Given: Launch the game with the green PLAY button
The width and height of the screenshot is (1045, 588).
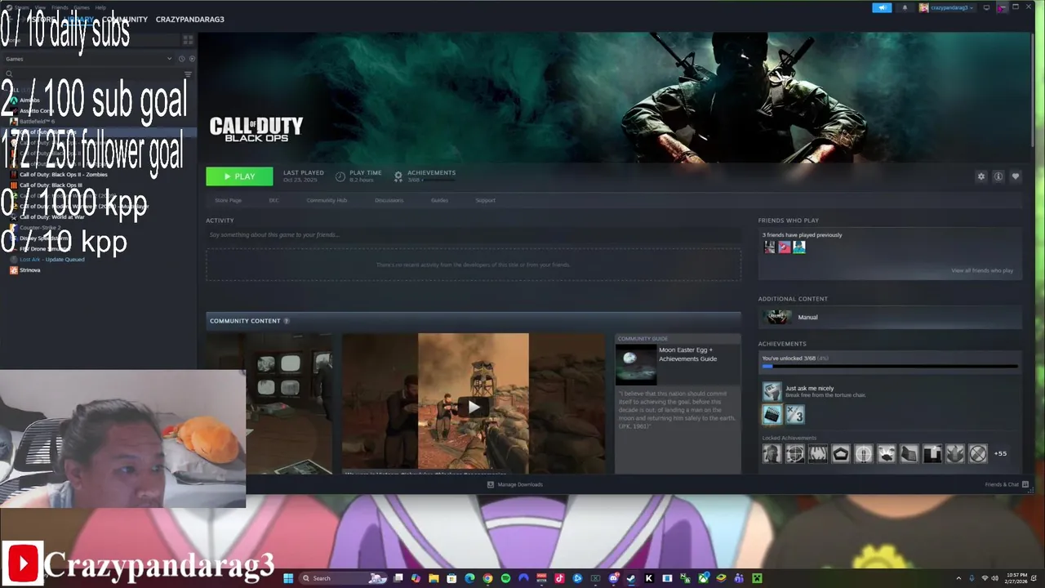Looking at the screenshot, I should 239,176.
